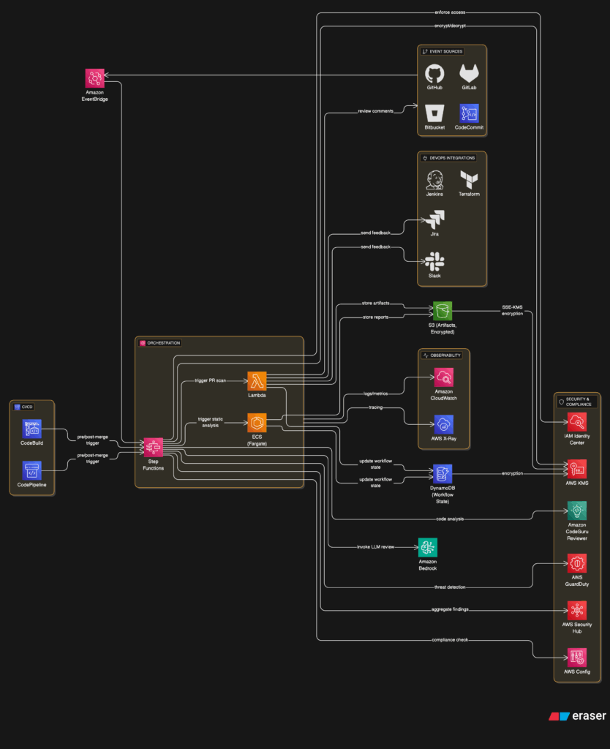
Task: Click the ORCHESTRATION group label
Action: pos(159,343)
